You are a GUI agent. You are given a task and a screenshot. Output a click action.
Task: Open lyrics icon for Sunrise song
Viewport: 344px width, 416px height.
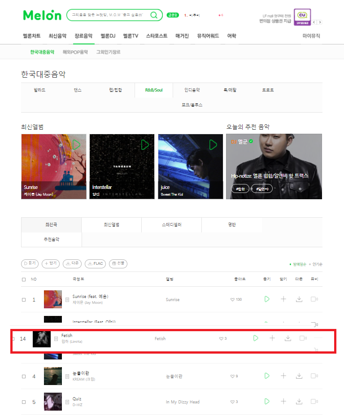click(x=67, y=299)
